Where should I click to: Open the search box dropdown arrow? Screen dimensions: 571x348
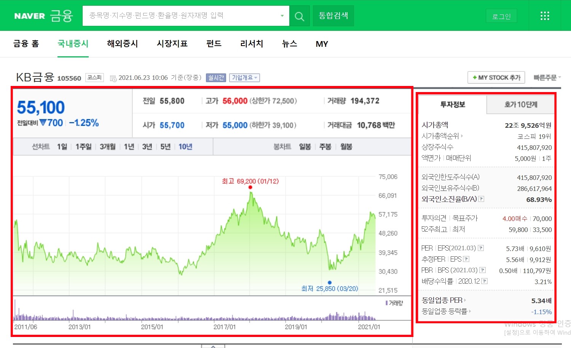tap(282, 16)
